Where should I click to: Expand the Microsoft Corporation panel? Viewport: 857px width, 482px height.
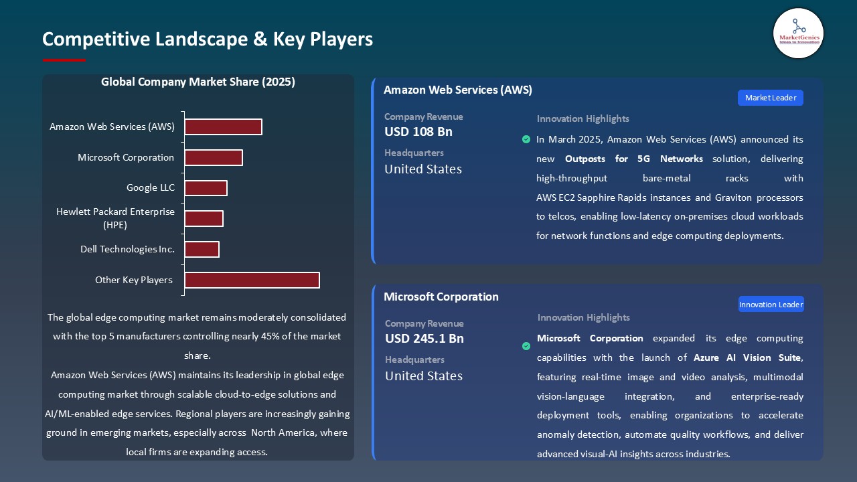click(x=441, y=297)
